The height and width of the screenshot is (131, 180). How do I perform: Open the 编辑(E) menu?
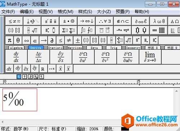pyautogui.click(x=27, y=12)
